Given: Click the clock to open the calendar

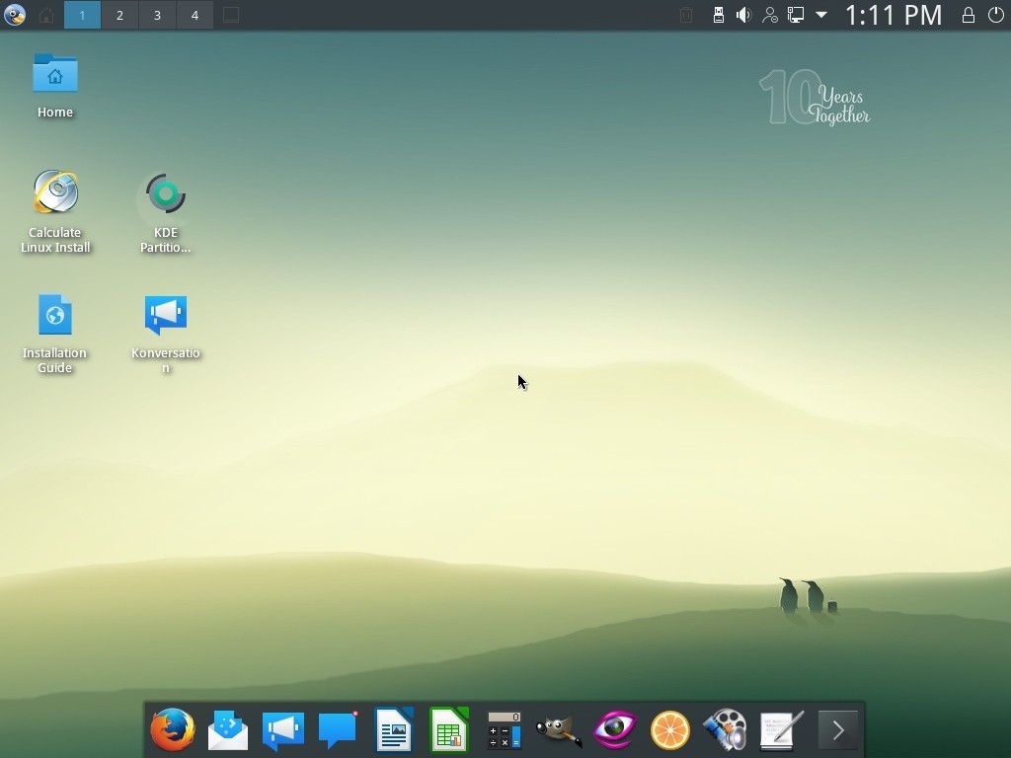Looking at the screenshot, I should tap(893, 15).
